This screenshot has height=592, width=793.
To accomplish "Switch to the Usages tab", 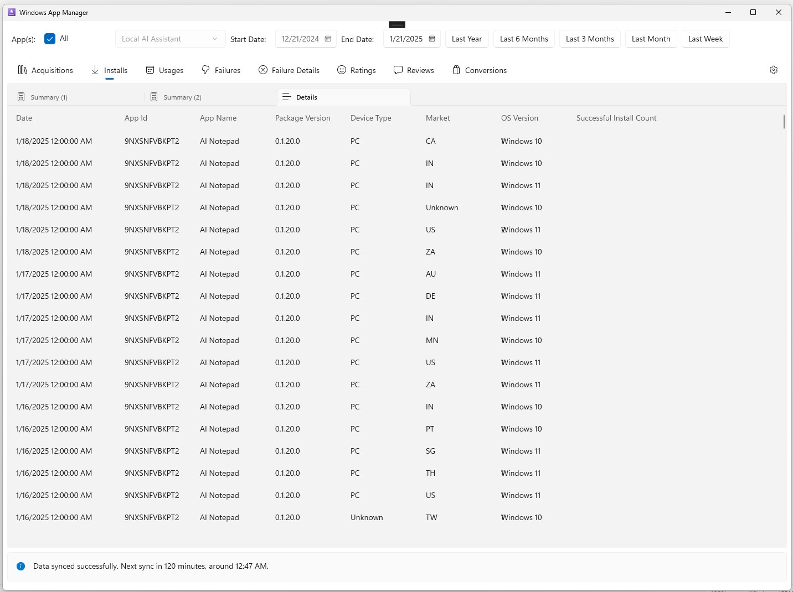I will tap(164, 70).
